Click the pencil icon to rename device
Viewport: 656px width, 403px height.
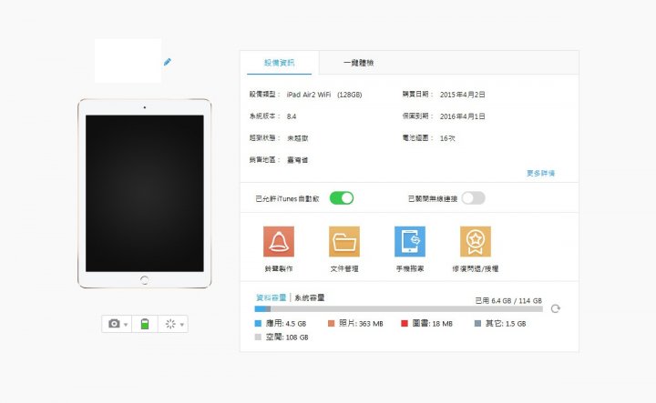point(168,62)
